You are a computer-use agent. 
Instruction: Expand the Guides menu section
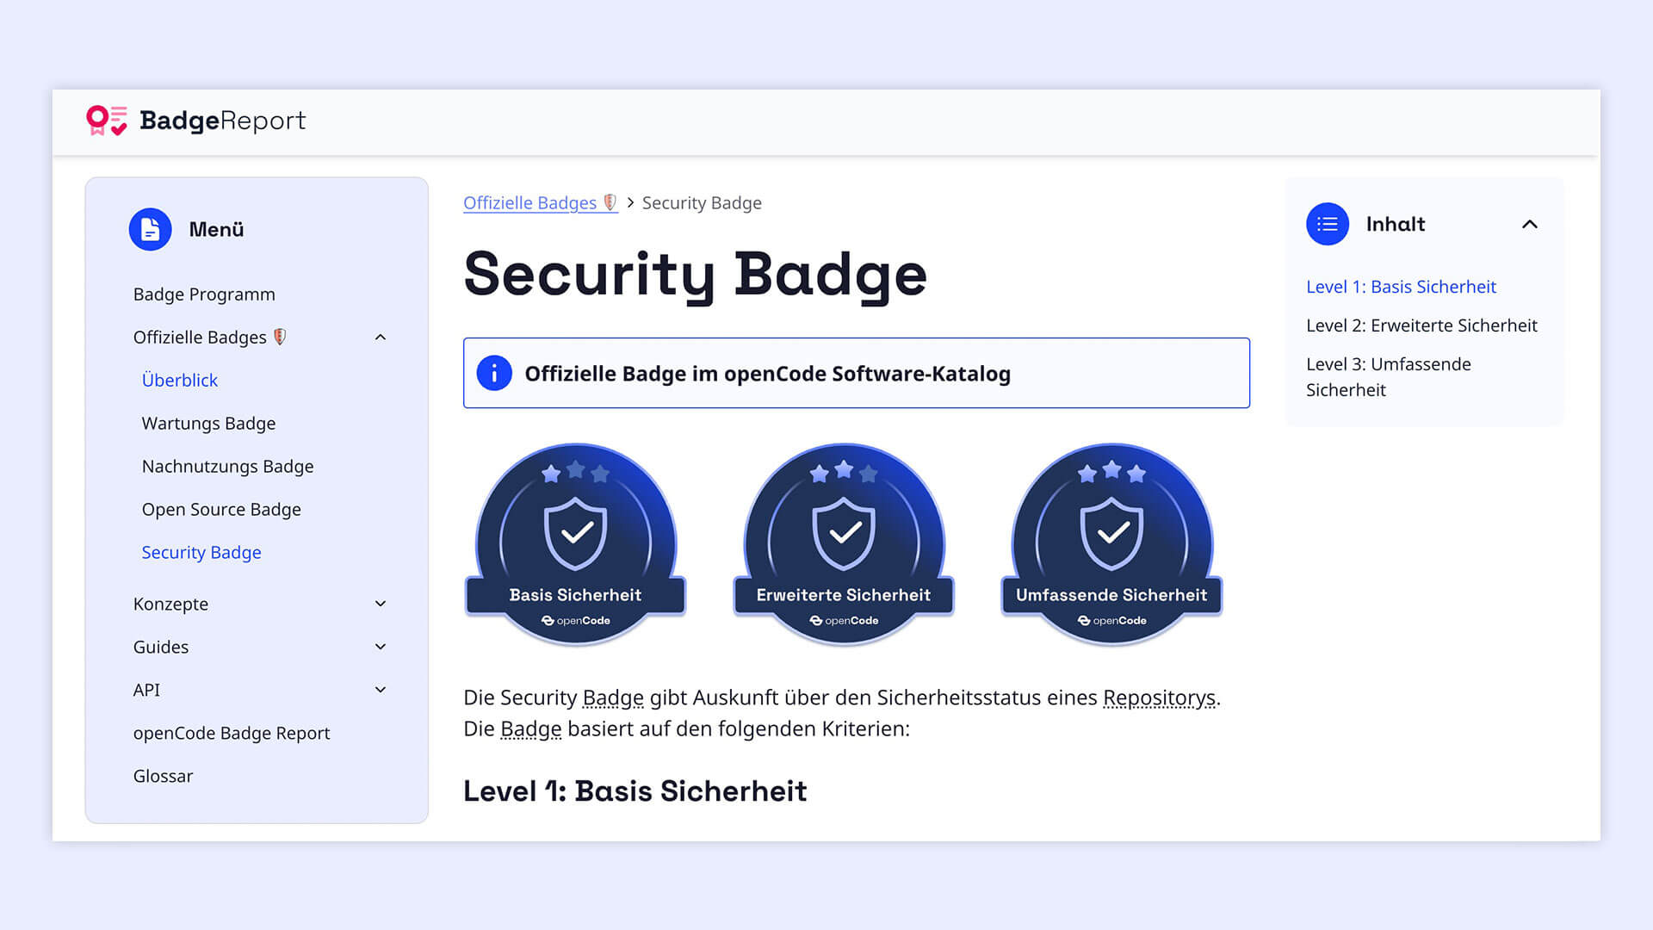[x=381, y=647]
